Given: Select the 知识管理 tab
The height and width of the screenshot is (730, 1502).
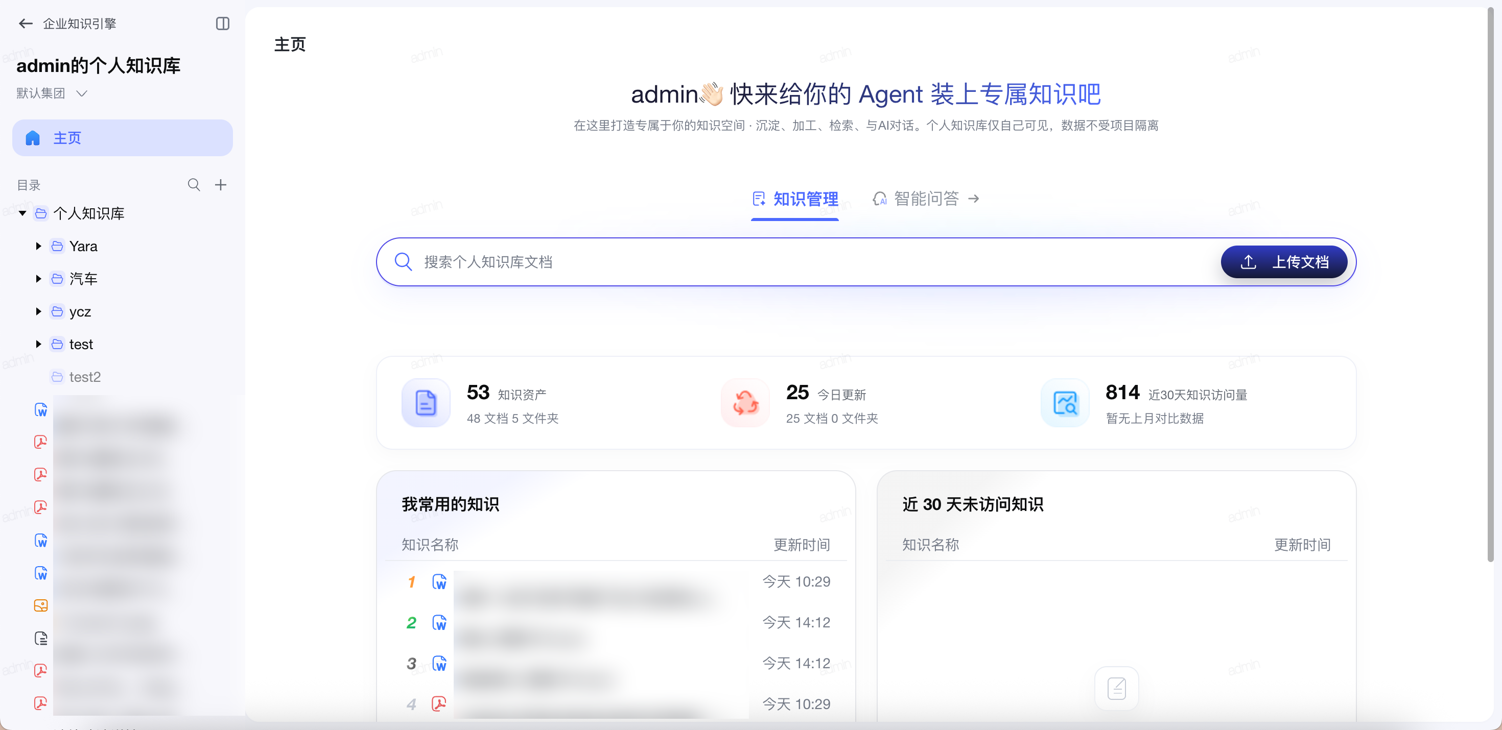Looking at the screenshot, I should pyautogui.click(x=795, y=199).
